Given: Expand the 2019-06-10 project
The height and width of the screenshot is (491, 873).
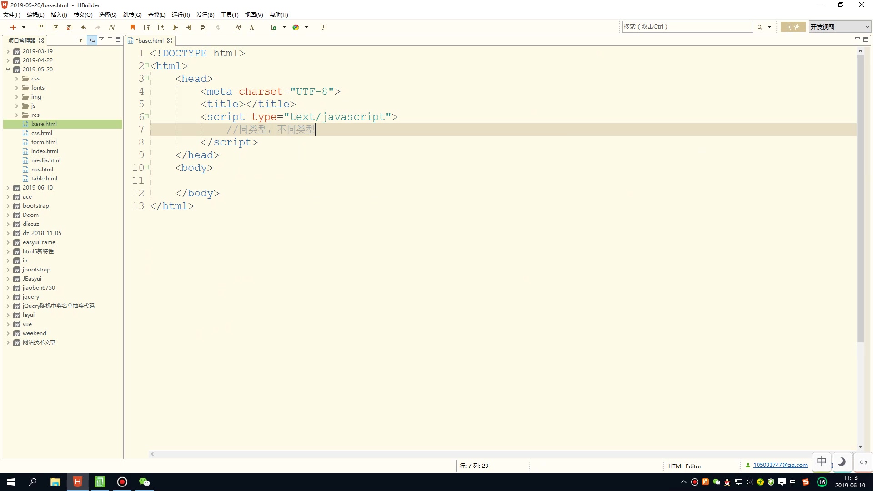Looking at the screenshot, I should point(8,188).
